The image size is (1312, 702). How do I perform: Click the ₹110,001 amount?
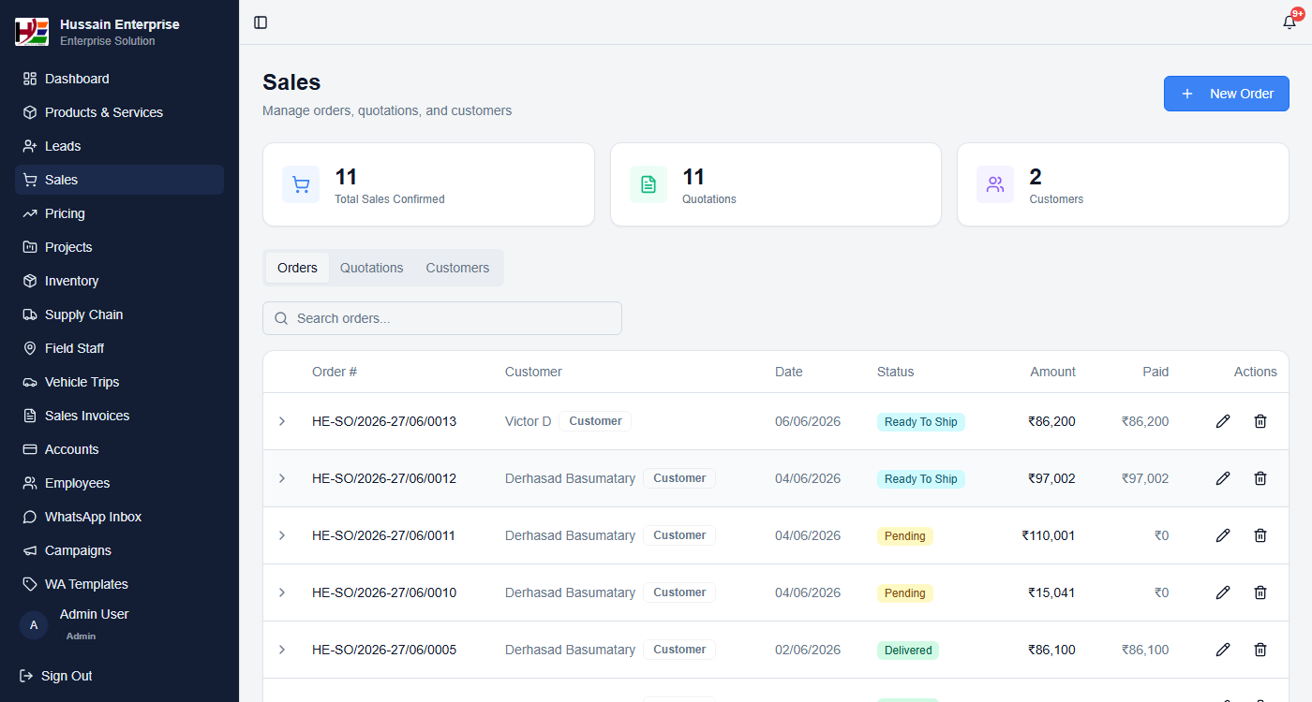(1049, 535)
